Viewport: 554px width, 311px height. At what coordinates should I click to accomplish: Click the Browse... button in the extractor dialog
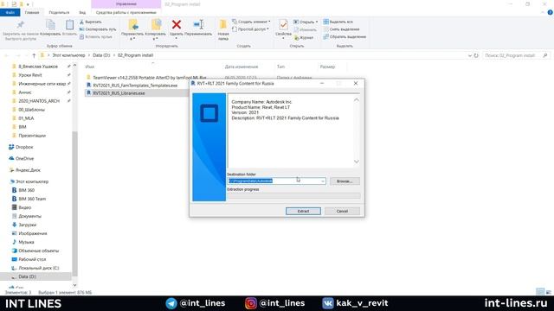pyautogui.click(x=345, y=181)
